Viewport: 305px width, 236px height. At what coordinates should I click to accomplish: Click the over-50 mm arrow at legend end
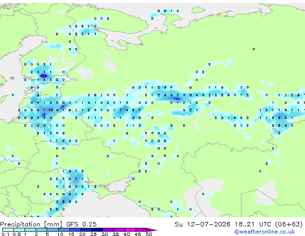coord(152,230)
